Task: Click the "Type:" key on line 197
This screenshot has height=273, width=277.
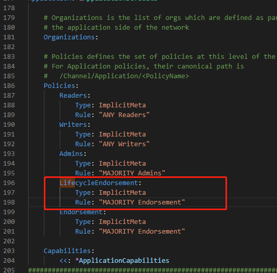Action: [85, 193]
